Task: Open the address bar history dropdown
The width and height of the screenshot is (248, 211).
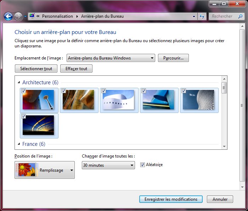Action: (x=194, y=16)
